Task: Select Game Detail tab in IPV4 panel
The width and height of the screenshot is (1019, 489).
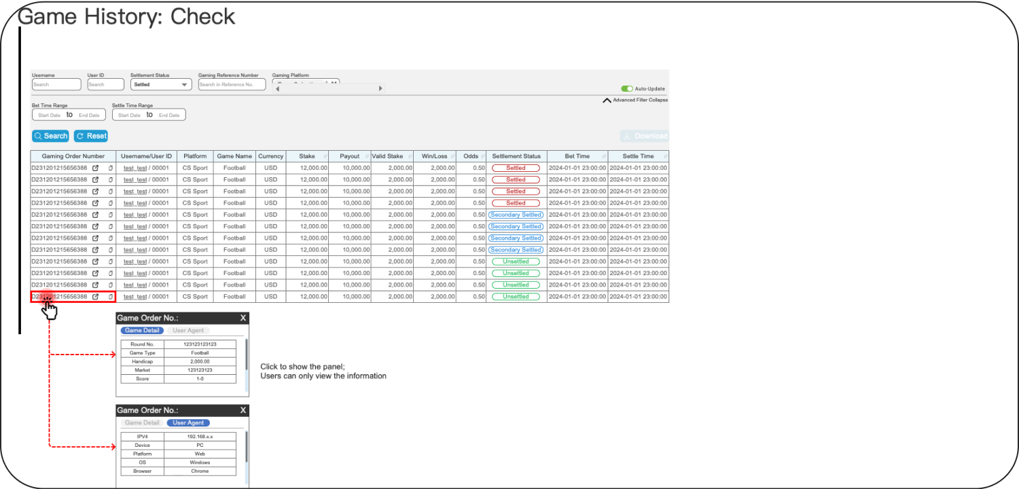Action: (142, 423)
